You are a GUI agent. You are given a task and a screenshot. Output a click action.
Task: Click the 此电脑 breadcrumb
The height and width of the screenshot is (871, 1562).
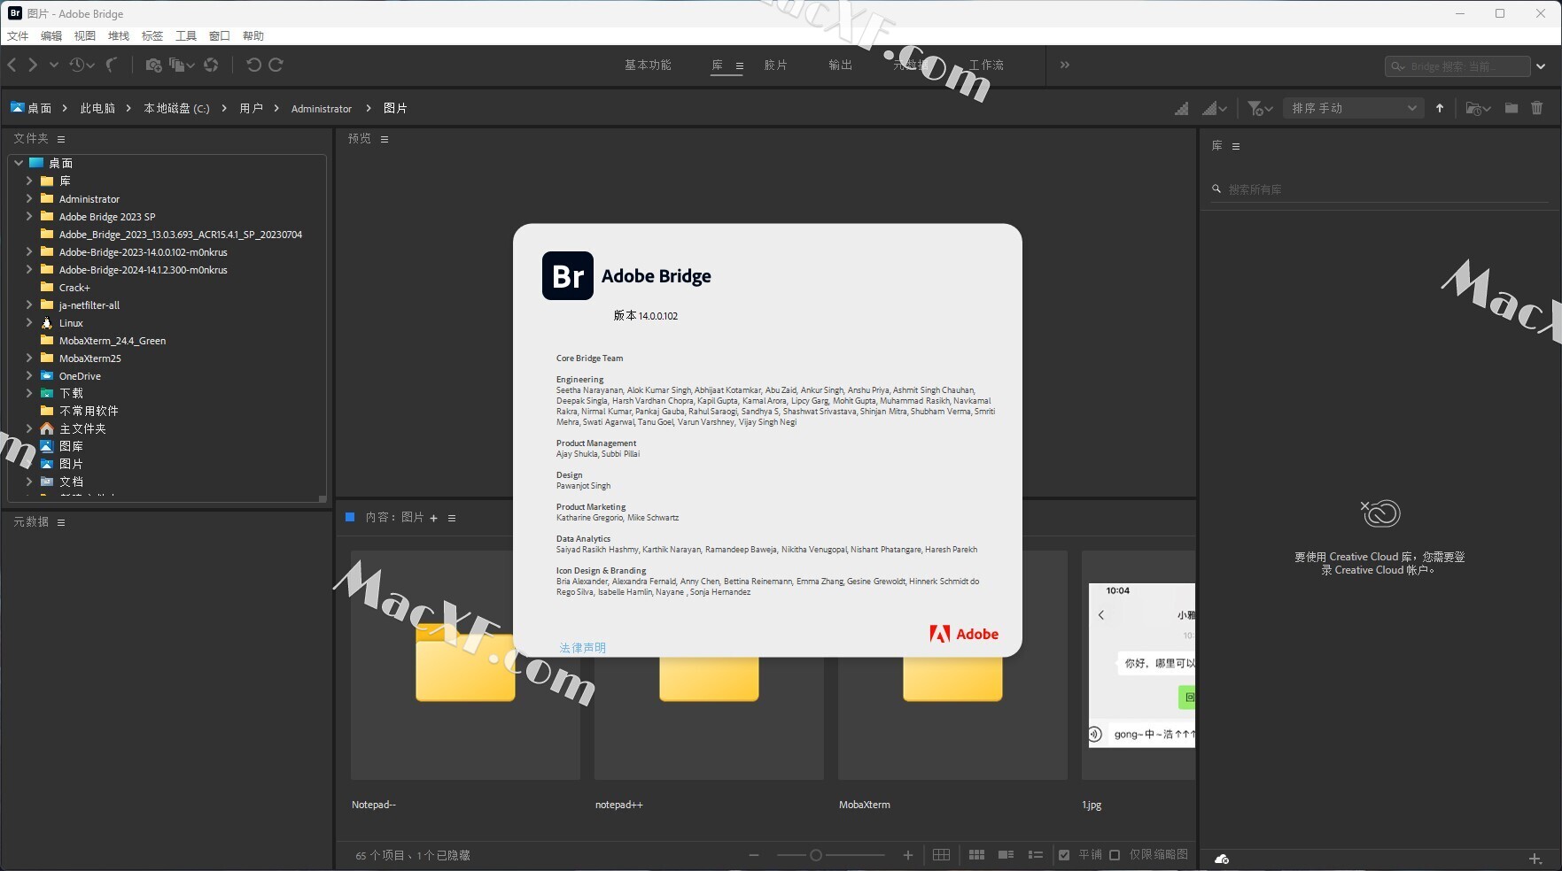97,108
